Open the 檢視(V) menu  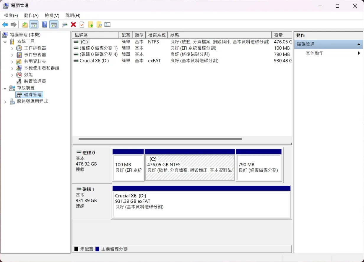click(x=52, y=15)
